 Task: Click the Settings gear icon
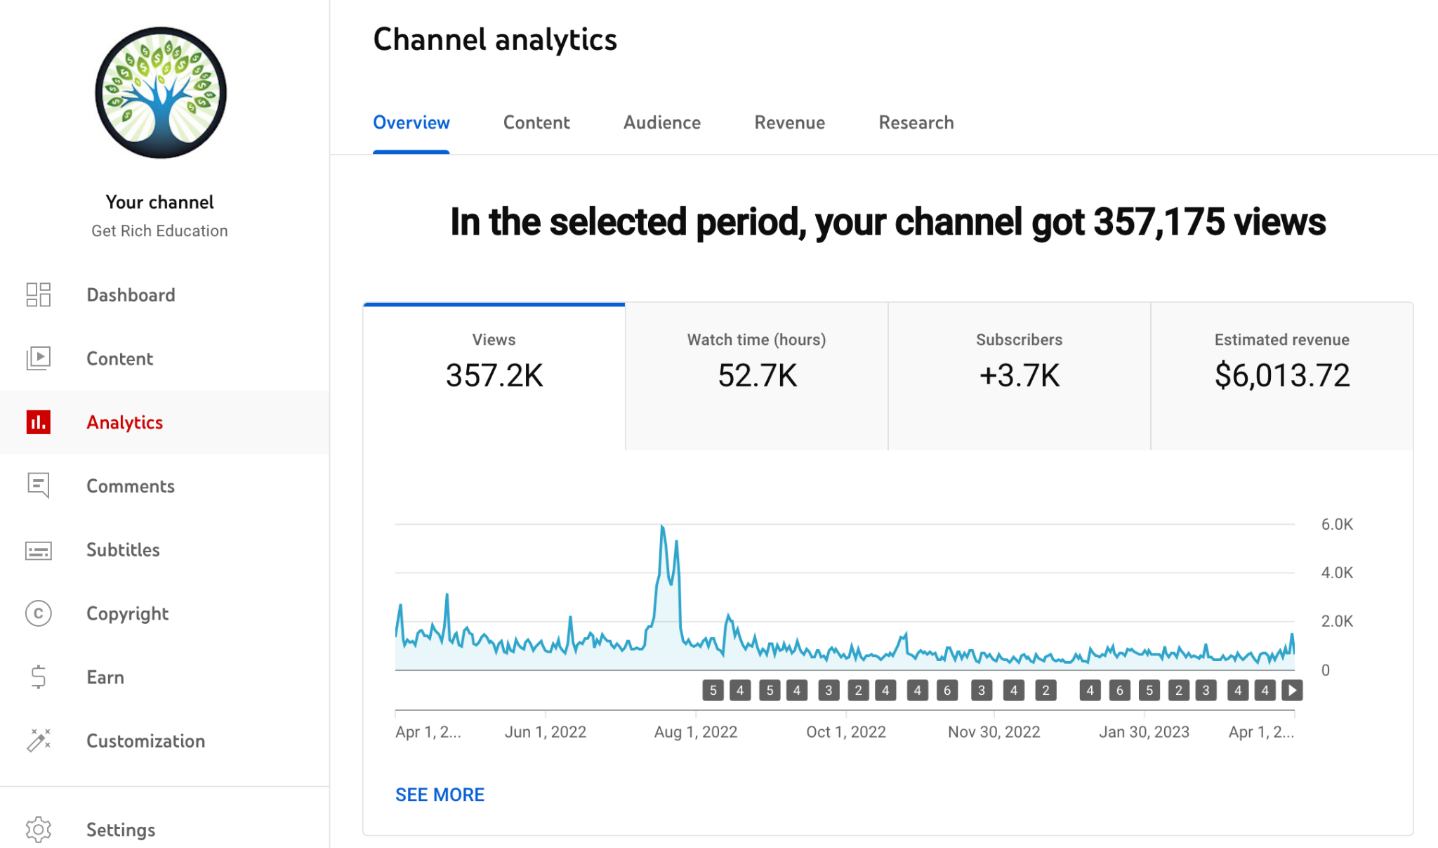[39, 830]
